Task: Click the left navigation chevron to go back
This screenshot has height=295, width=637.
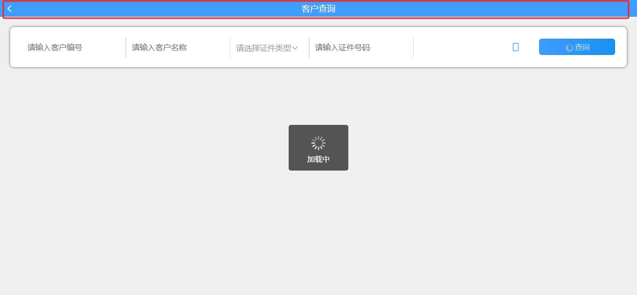Action: [x=9, y=8]
